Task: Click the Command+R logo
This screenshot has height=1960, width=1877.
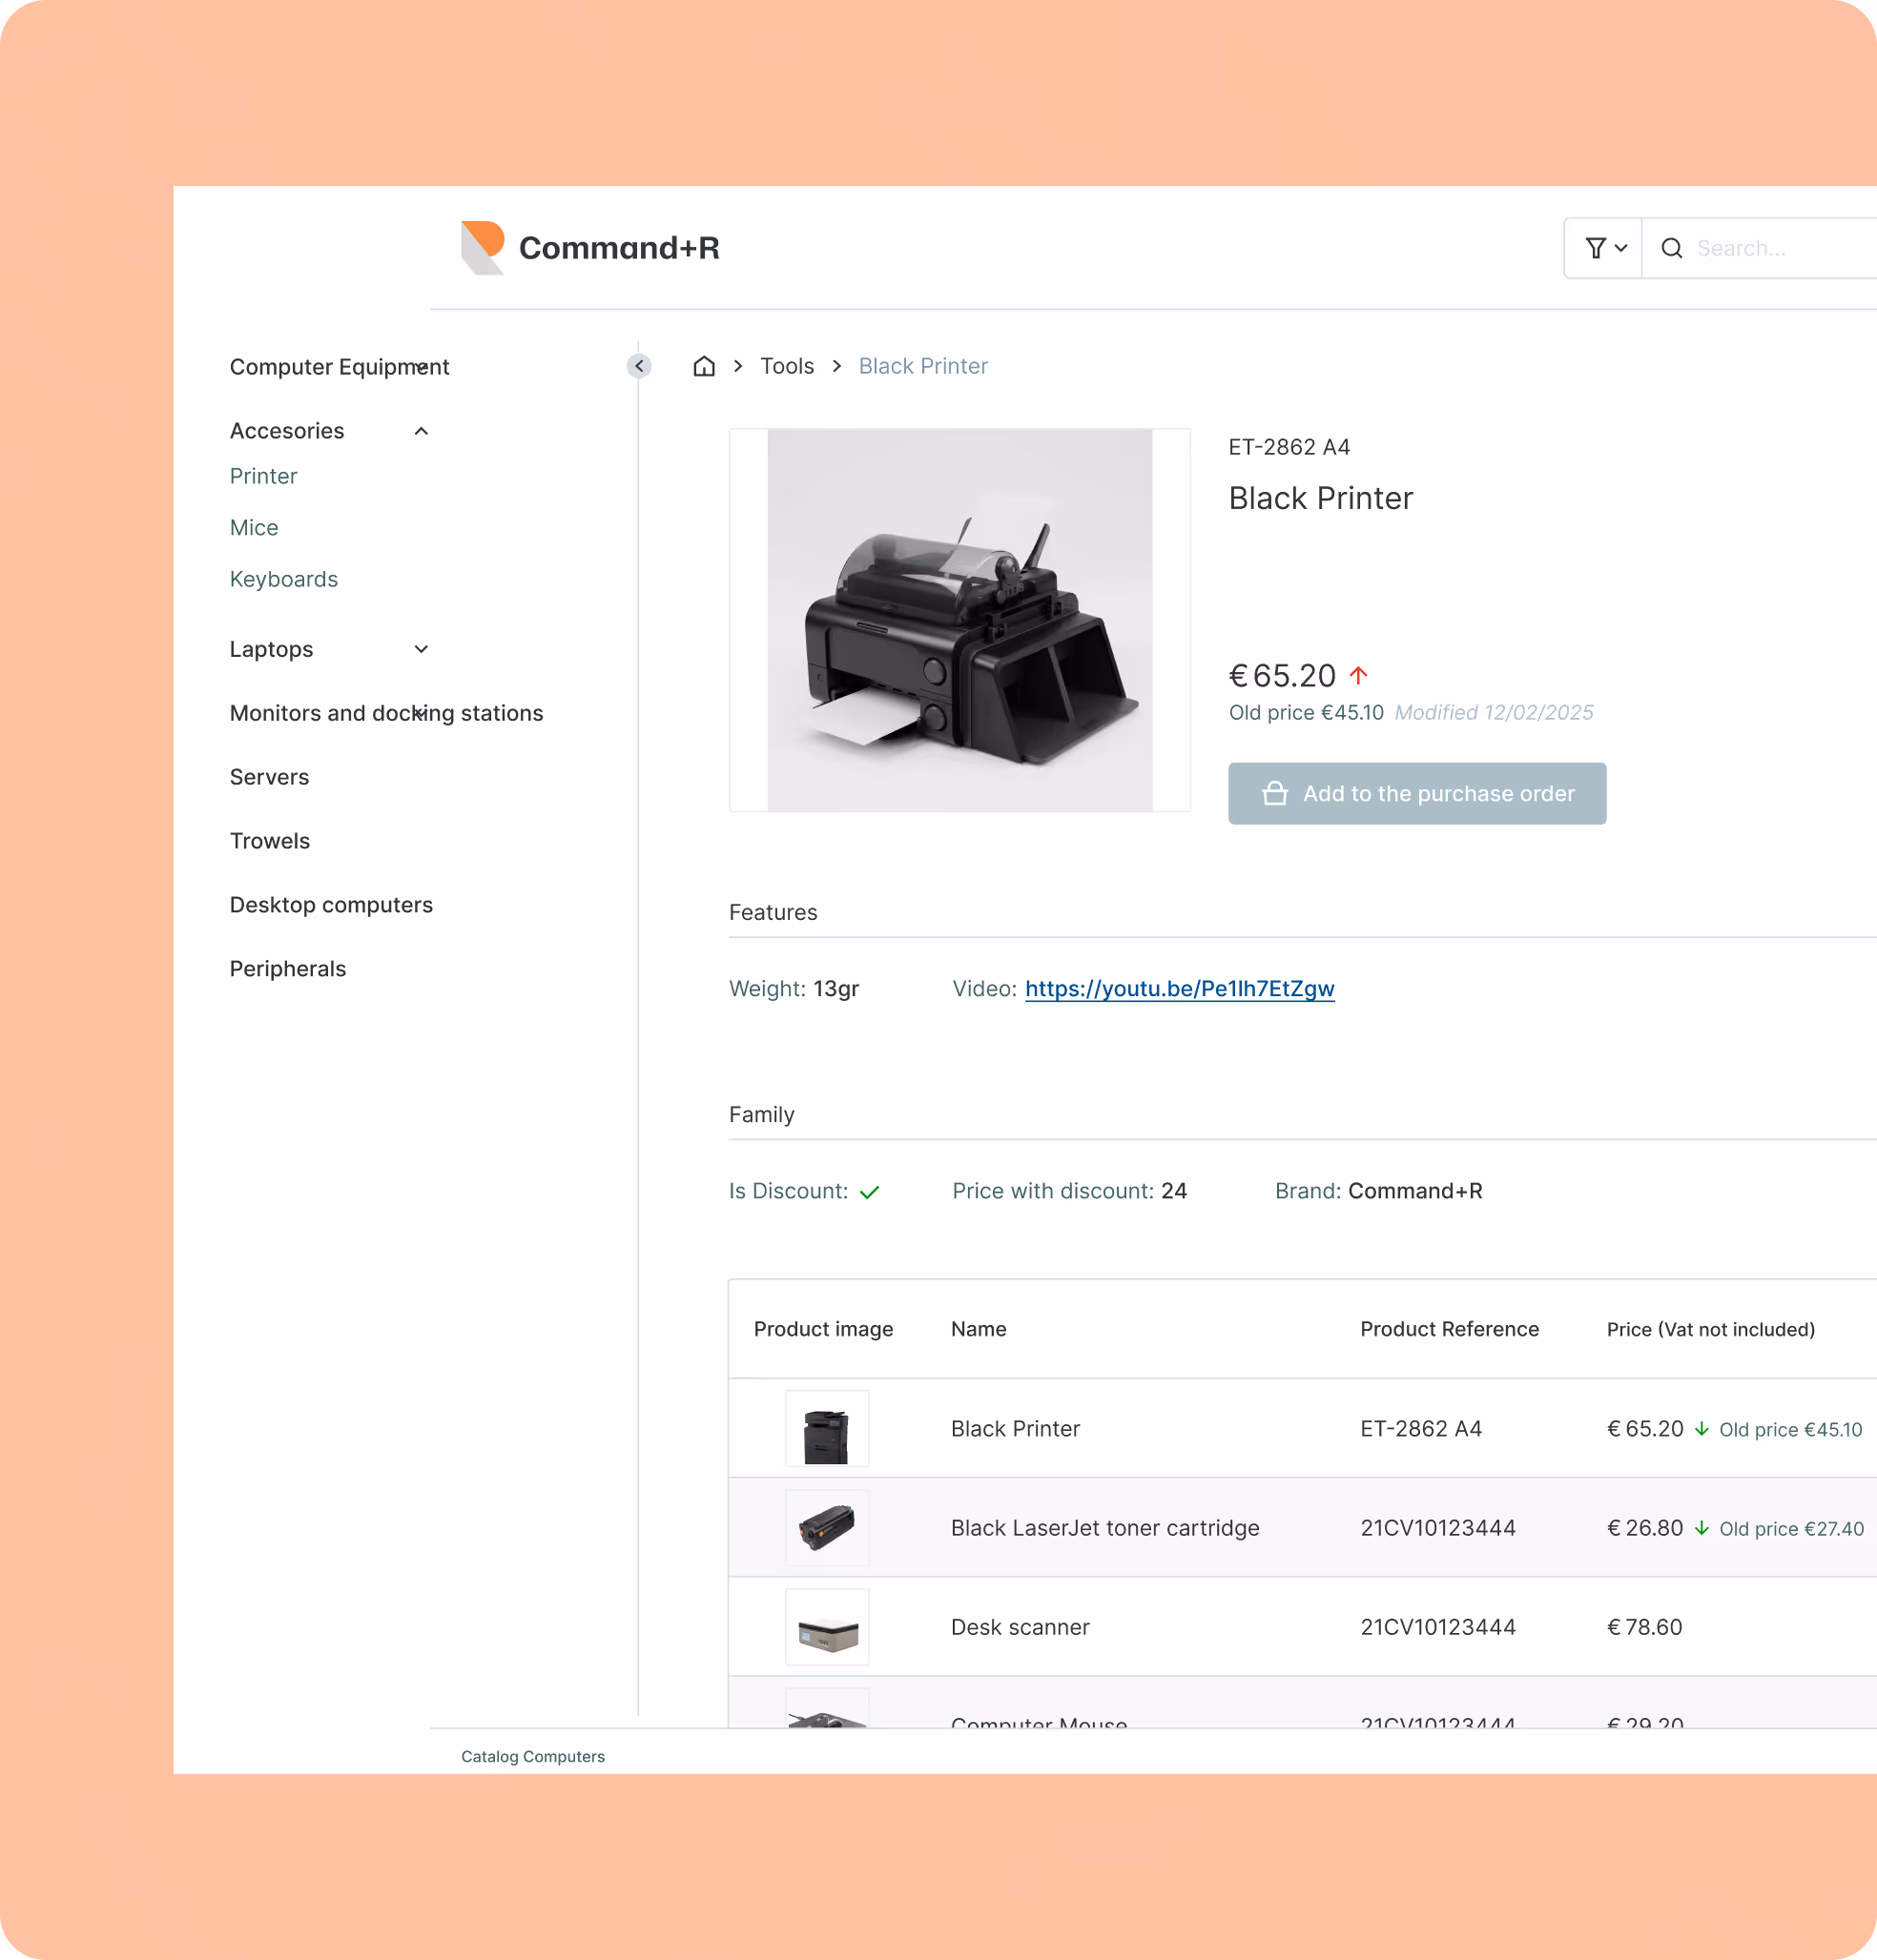Action: [x=590, y=248]
